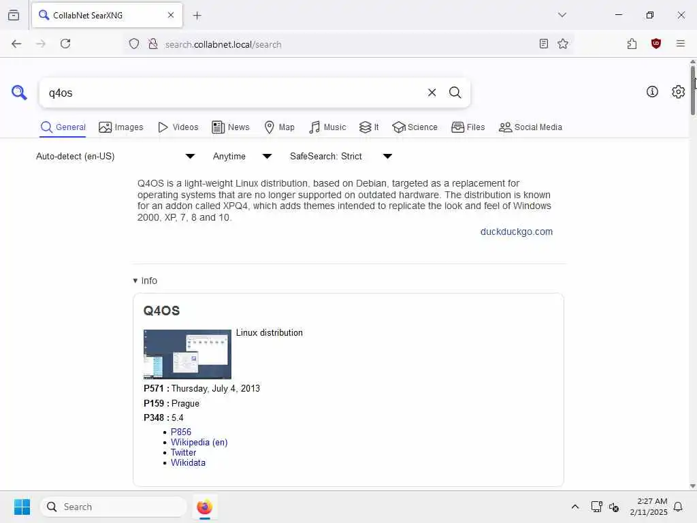Open a new browser tab
Screen dimensions: 697x523
[197, 16]
